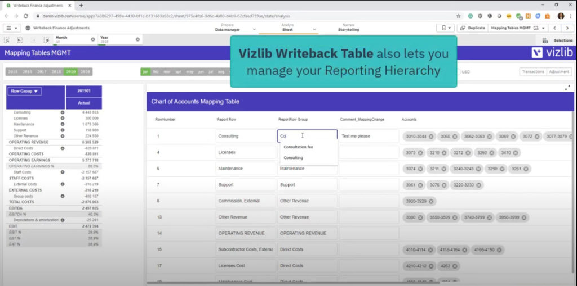Step back in selections icon
Screen dimensions: 577x286
tap(20, 40)
